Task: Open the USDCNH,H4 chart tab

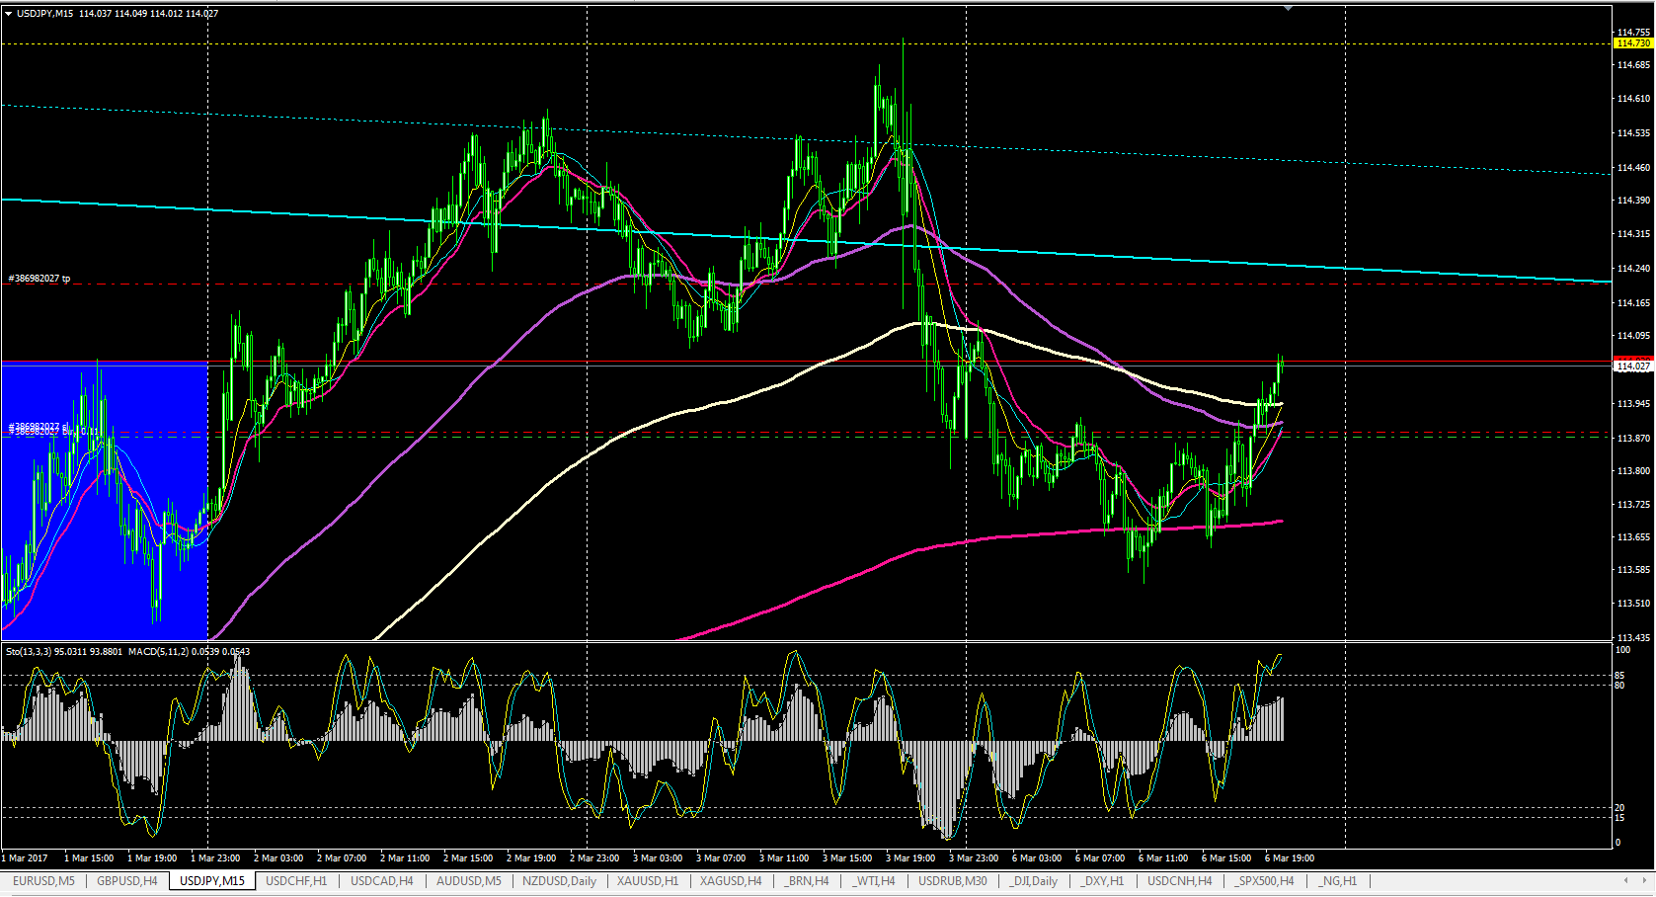Action: pyautogui.click(x=1179, y=881)
